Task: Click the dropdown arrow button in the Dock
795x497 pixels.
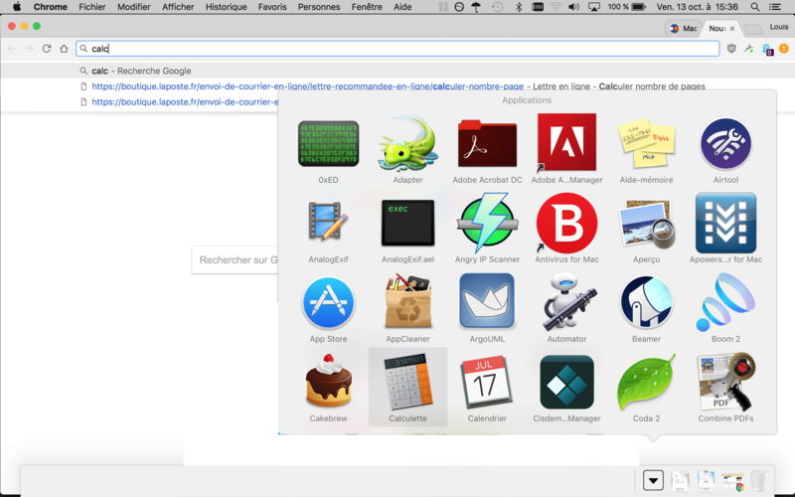Action: (x=653, y=480)
